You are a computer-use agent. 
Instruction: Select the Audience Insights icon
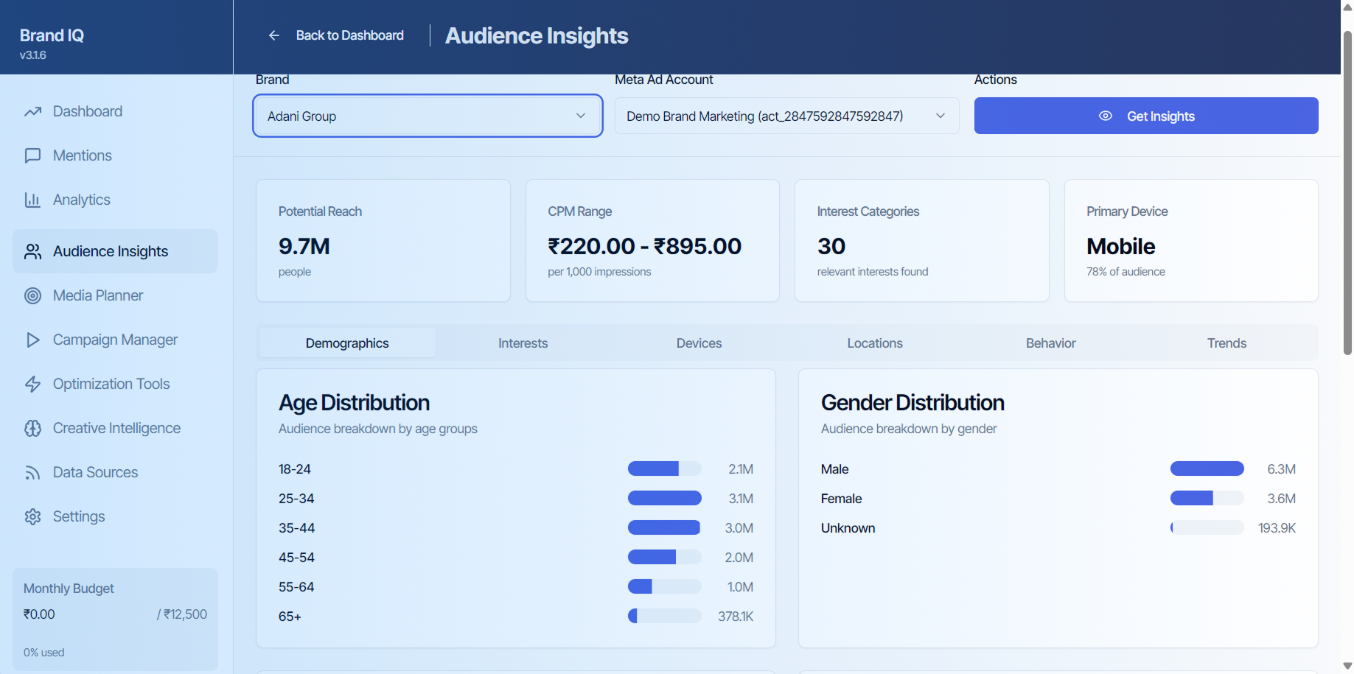33,251
